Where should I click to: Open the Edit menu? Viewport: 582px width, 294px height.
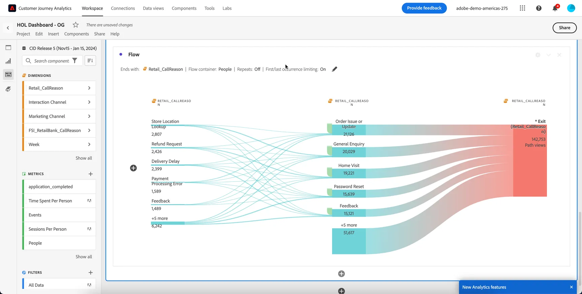(x=39, y=34)
